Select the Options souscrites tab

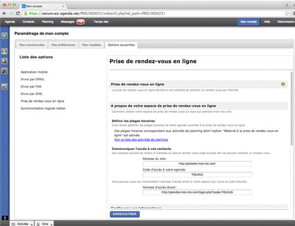[x=121, y=45]
